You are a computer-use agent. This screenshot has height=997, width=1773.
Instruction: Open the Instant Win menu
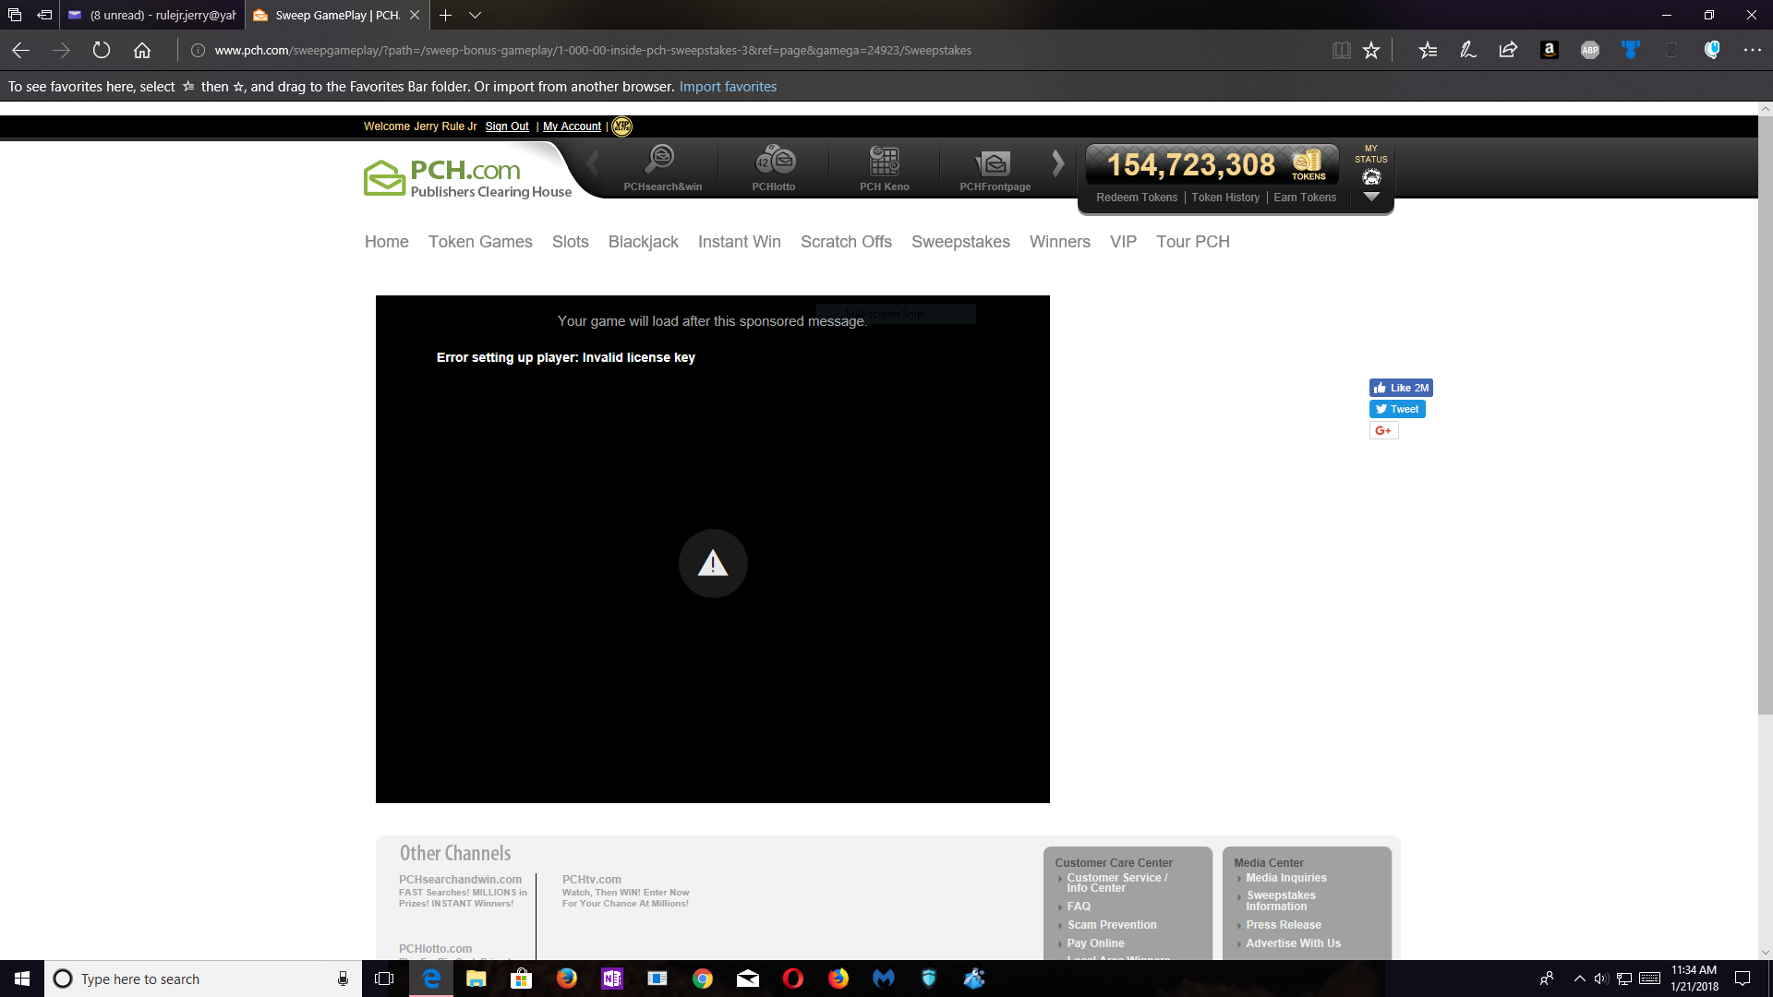[740, 242]
